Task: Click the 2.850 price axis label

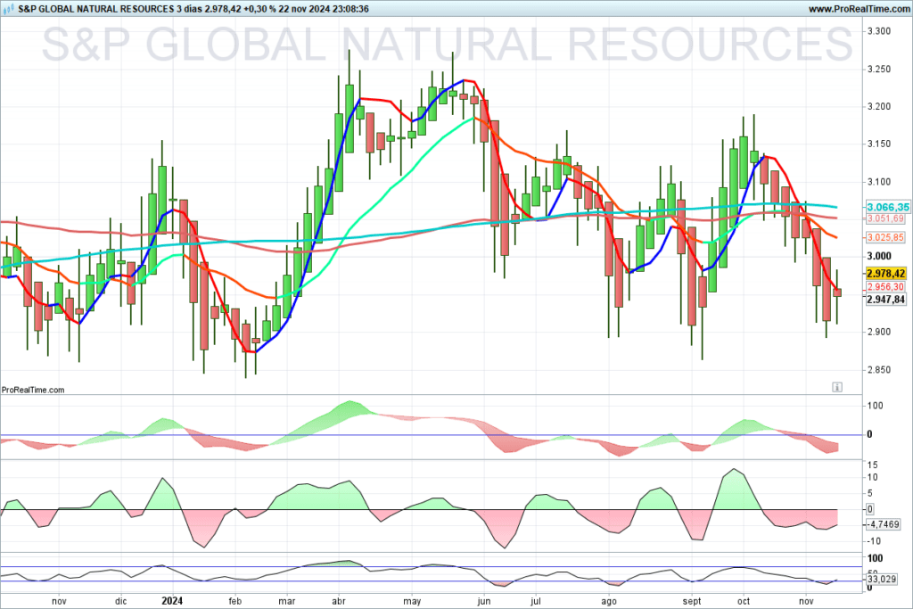Action: click(878, 370)
